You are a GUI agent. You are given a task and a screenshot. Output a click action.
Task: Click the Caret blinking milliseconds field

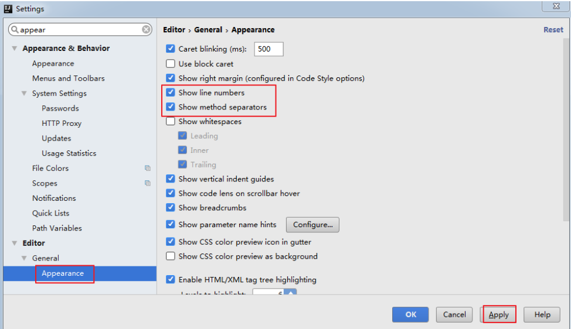(268, 49)
